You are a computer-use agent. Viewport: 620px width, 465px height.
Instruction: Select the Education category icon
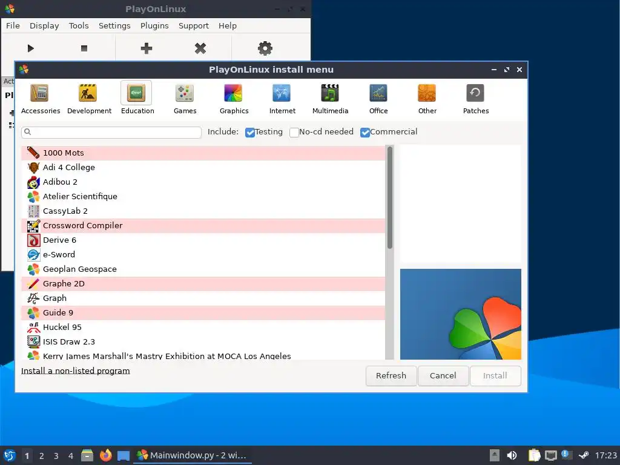coord(136,93)
